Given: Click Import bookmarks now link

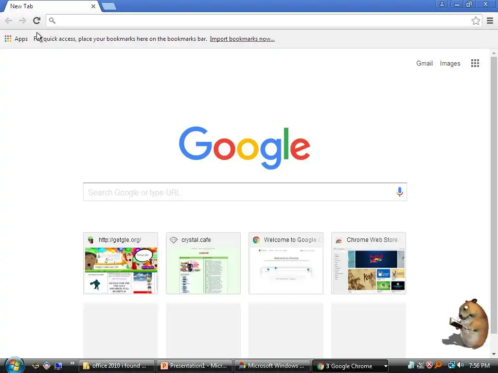Looking at the screenshot, I should coord(242,39).
